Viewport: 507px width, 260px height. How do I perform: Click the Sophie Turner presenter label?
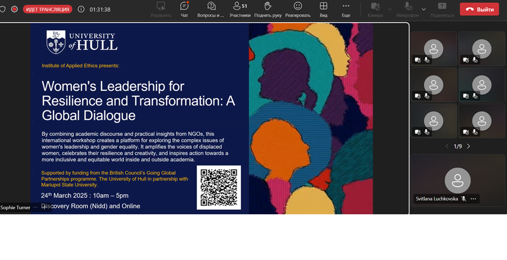[x=15, y=208]
